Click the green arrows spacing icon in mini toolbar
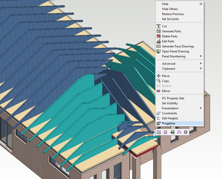 172,132
